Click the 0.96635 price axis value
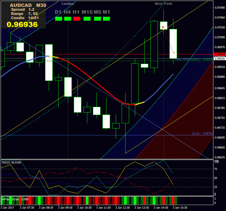Image resolution: width=226 pixels, height=211 pixels. [220, 157]
